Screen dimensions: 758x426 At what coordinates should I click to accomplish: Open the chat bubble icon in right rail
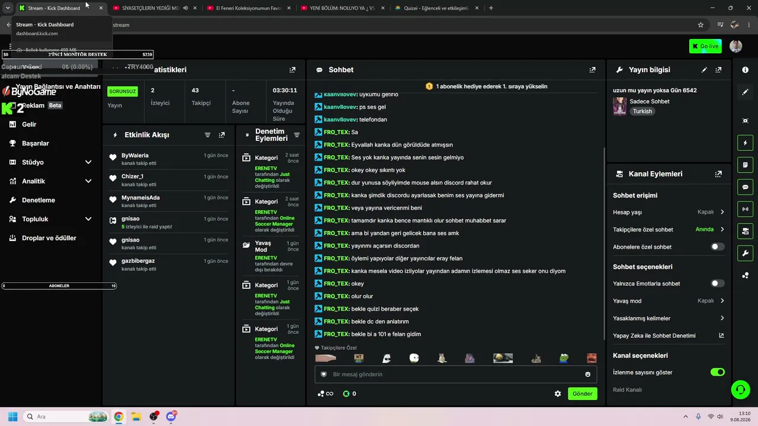pyautogui.click(x=745, y=187)
